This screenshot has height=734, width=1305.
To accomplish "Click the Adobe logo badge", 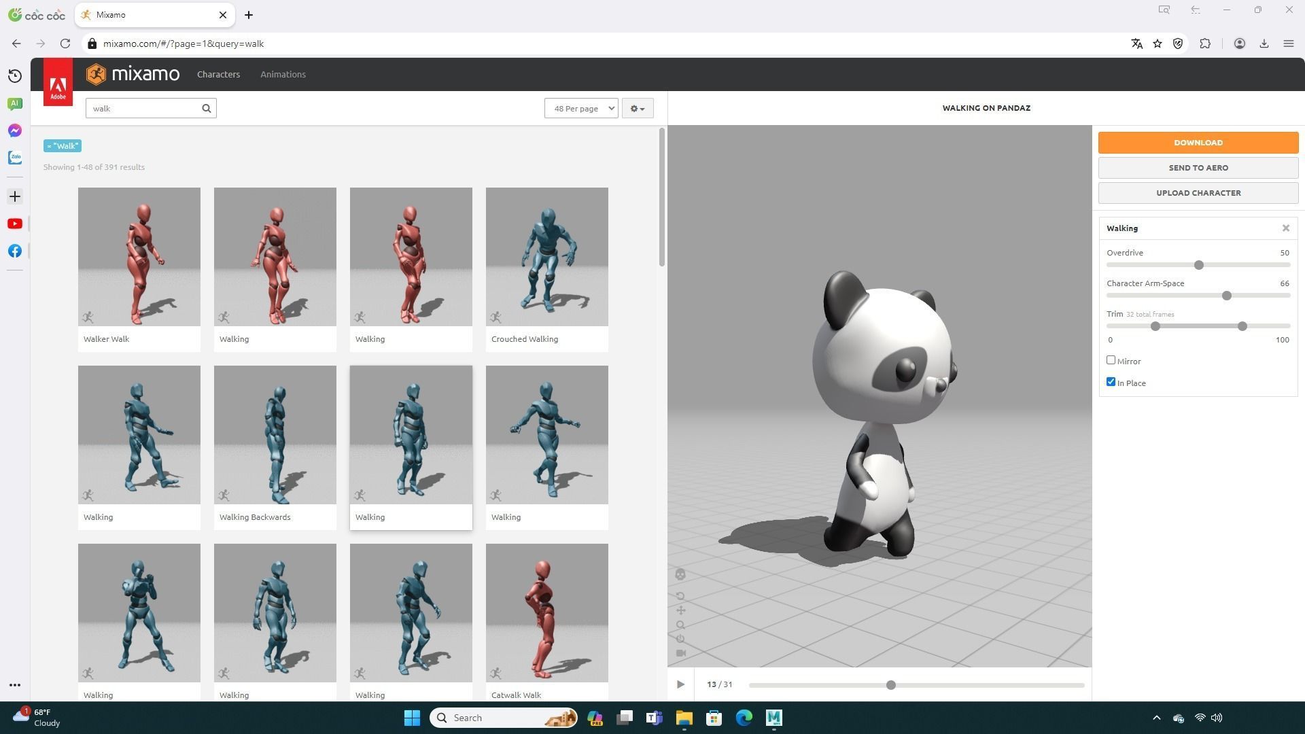I will (58, 82).
